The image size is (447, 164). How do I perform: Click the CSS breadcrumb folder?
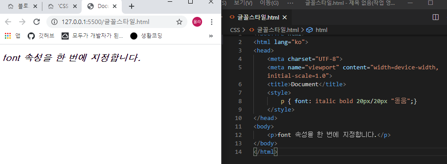[235, 30]
